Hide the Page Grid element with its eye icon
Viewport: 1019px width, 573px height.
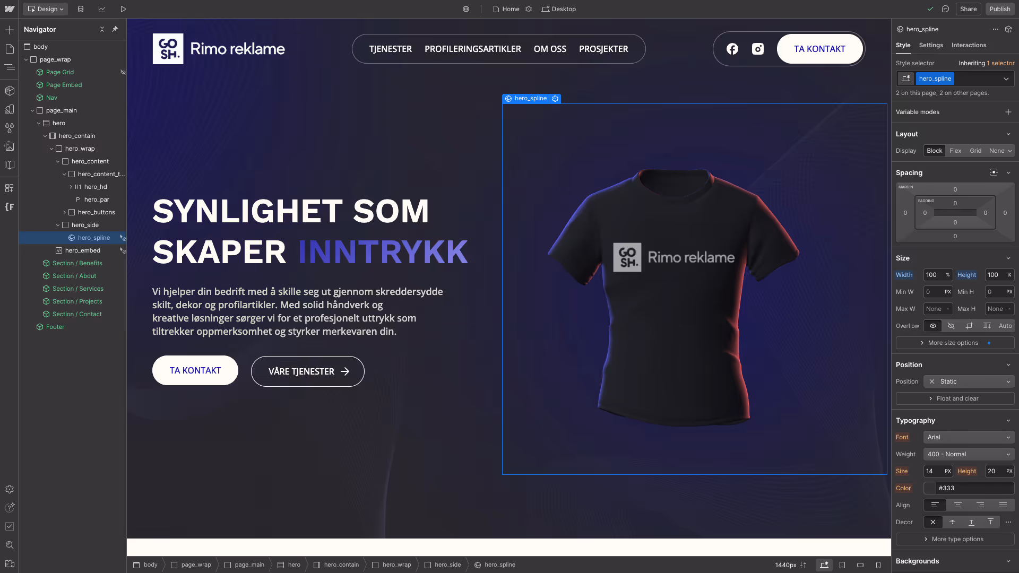pyautogui.click(x=123, y=72)
